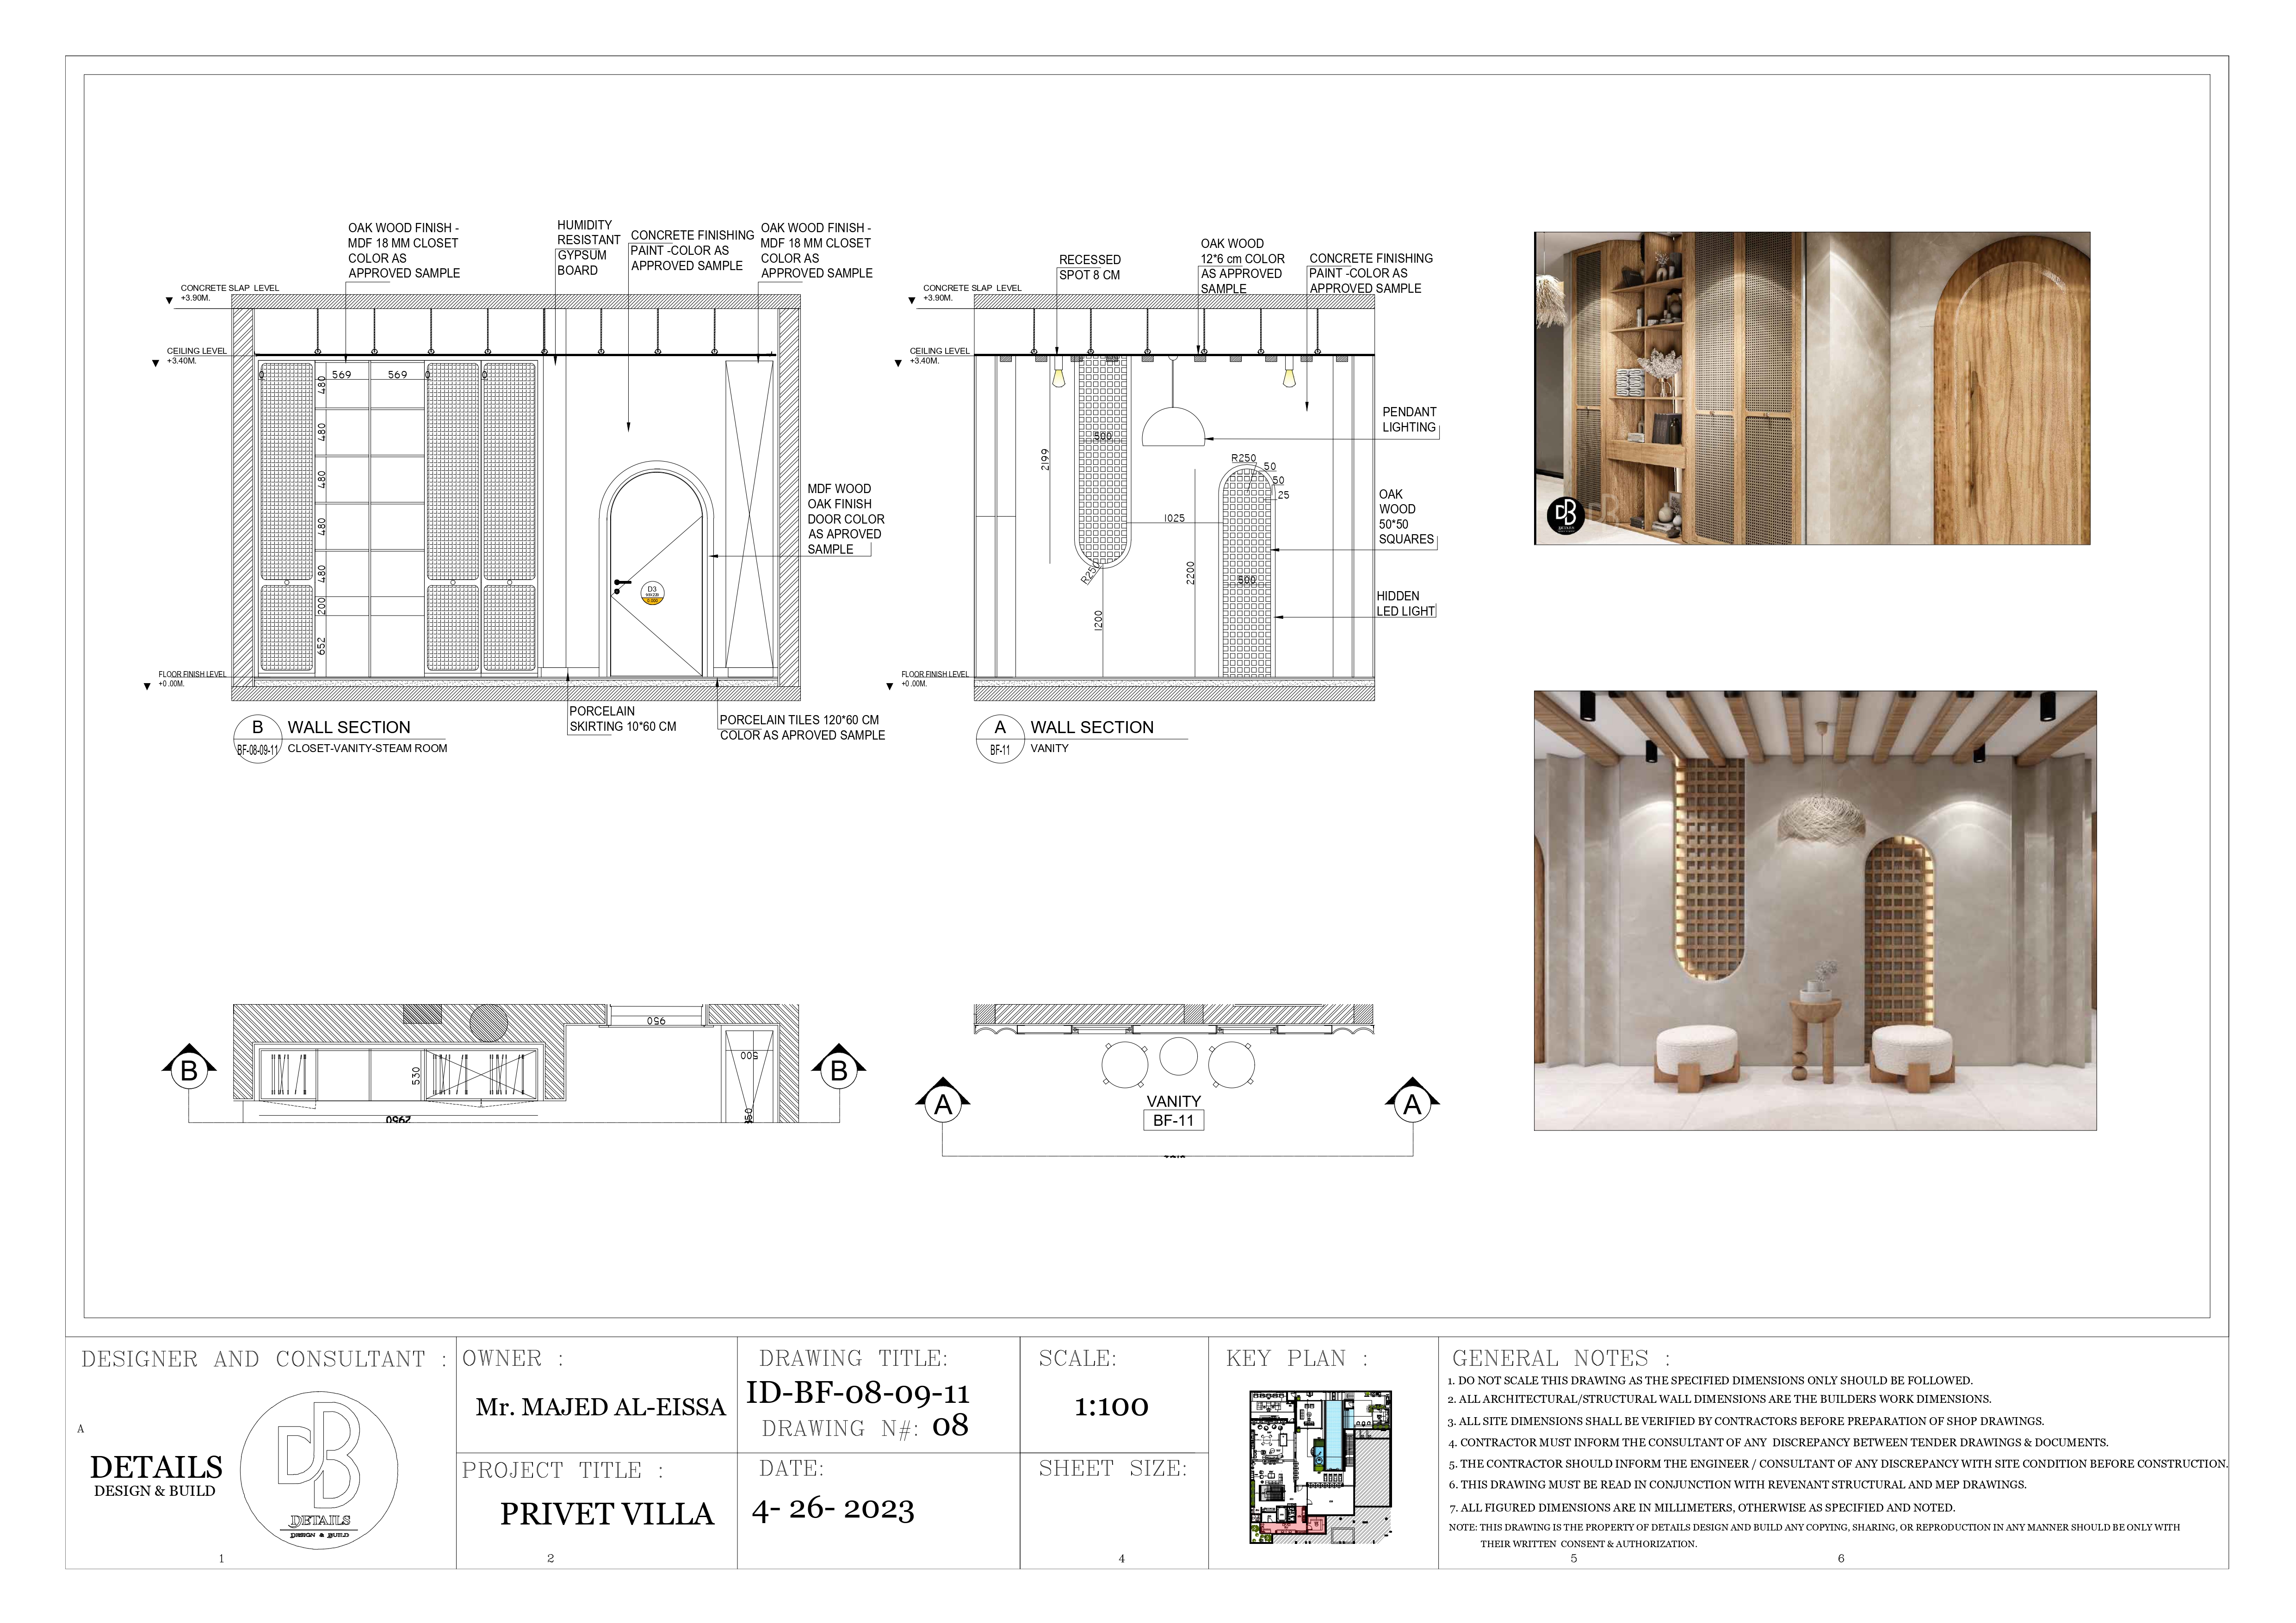This screenshot has height=1623, width=2296.
Task: Click the CLOSET-VANITY-STEAM ROOM subtitle
Action: (367, 748)
